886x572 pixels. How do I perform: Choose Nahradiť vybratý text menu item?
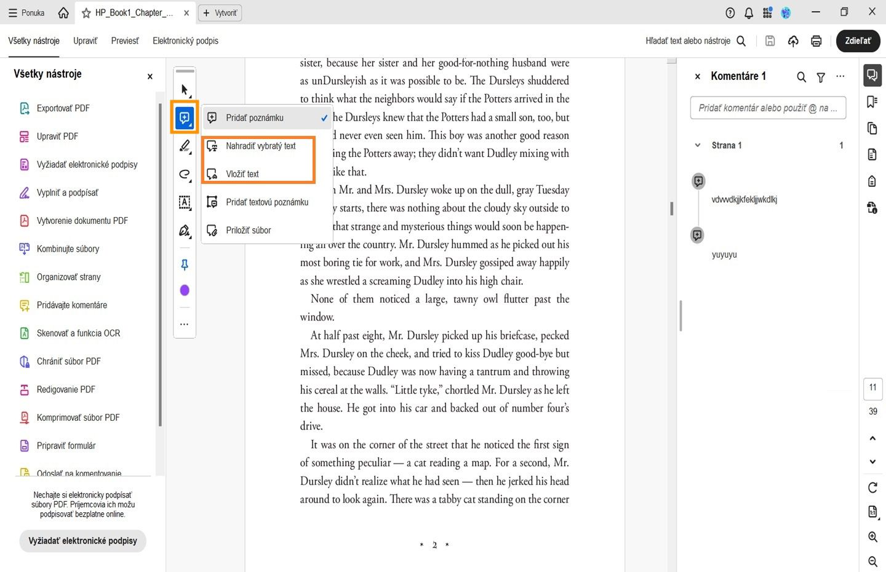coord(267,146)
